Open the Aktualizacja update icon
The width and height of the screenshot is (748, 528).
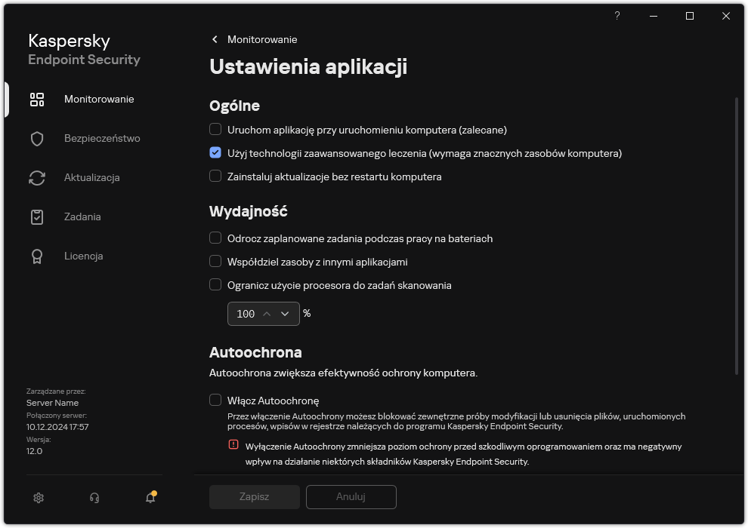[x=36, y=177]
